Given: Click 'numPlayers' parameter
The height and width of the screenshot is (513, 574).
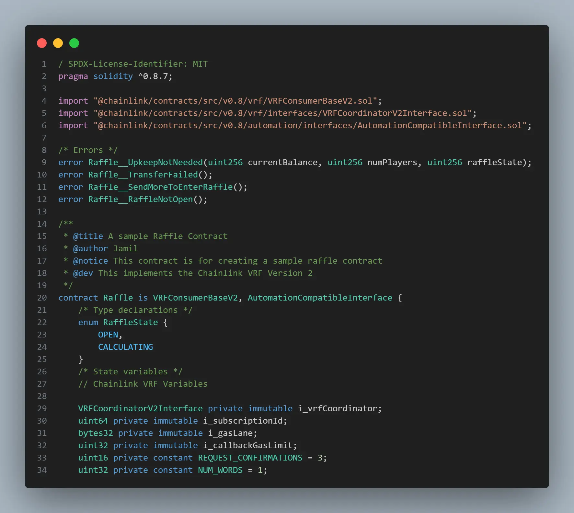Looking at the screenshot, I should (x=392, y=163).
